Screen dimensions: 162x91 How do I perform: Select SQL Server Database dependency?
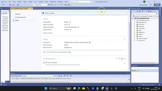(51, 62)
